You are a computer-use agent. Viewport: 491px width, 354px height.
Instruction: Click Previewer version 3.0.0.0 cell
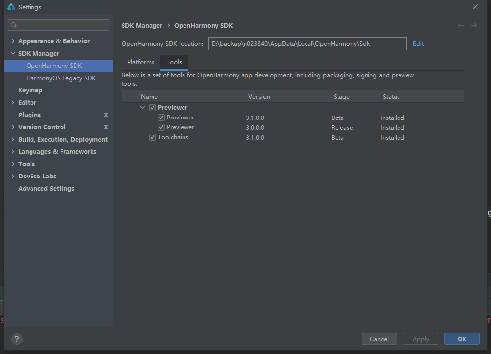pos(255,128)
